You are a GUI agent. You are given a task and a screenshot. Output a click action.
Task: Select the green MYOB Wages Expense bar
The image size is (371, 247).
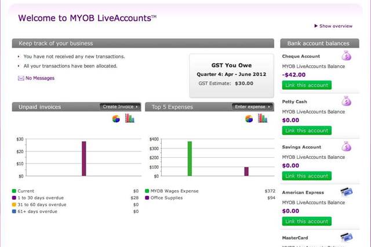coord(189,158)
